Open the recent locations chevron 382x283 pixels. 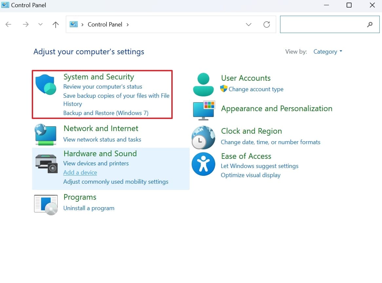(40, 25)
